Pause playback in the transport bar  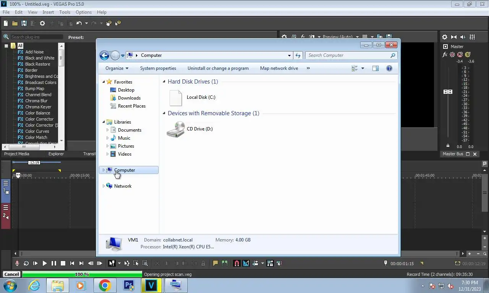click(53, 263)
